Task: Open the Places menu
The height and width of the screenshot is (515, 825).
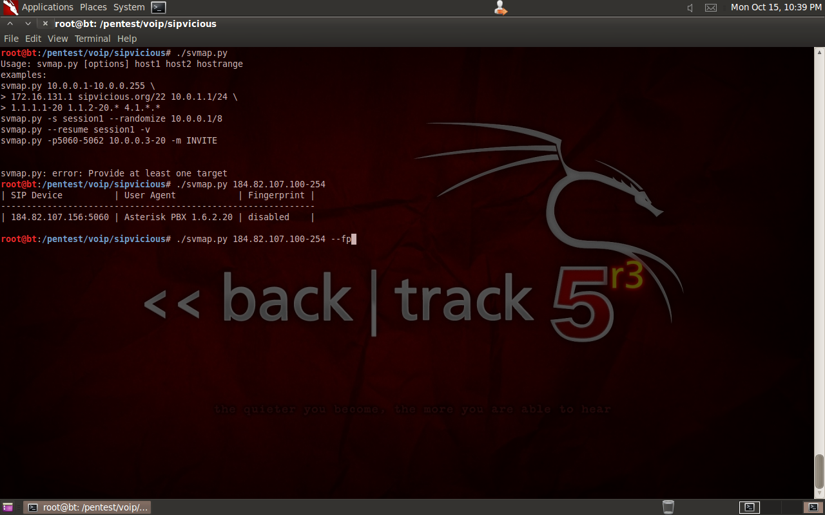Action: click(x=93, y=7)
